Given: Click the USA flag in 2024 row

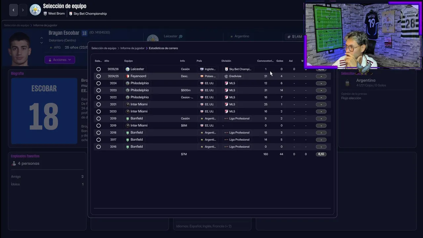Looking at the screenshot, I should pos(202,83).
